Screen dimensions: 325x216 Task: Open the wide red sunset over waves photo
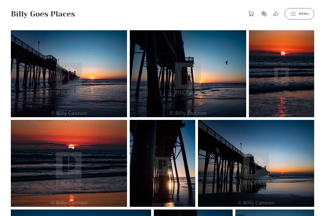[69, 163]
